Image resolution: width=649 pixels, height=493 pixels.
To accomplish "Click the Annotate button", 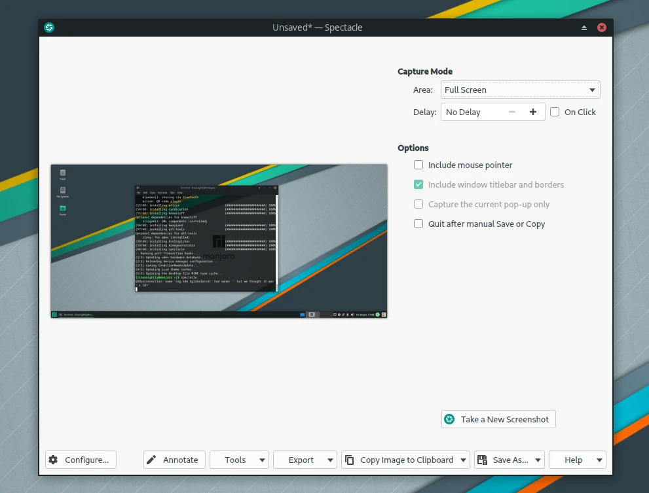I will pos(174,460).
